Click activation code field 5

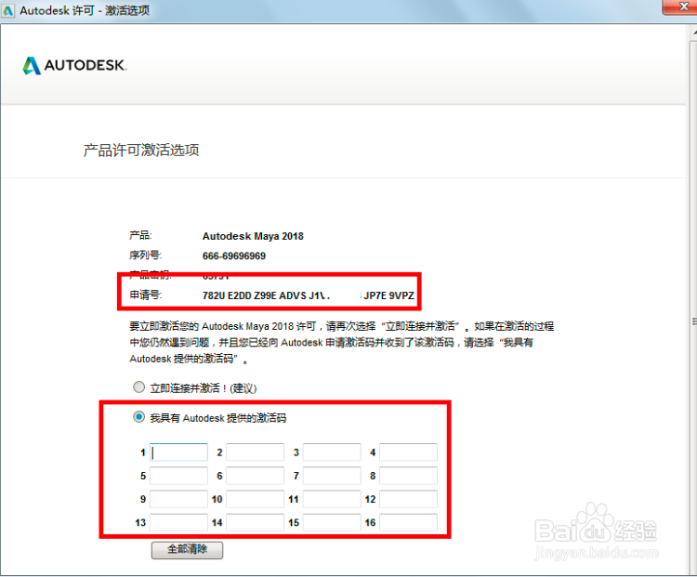coord(178,476)
